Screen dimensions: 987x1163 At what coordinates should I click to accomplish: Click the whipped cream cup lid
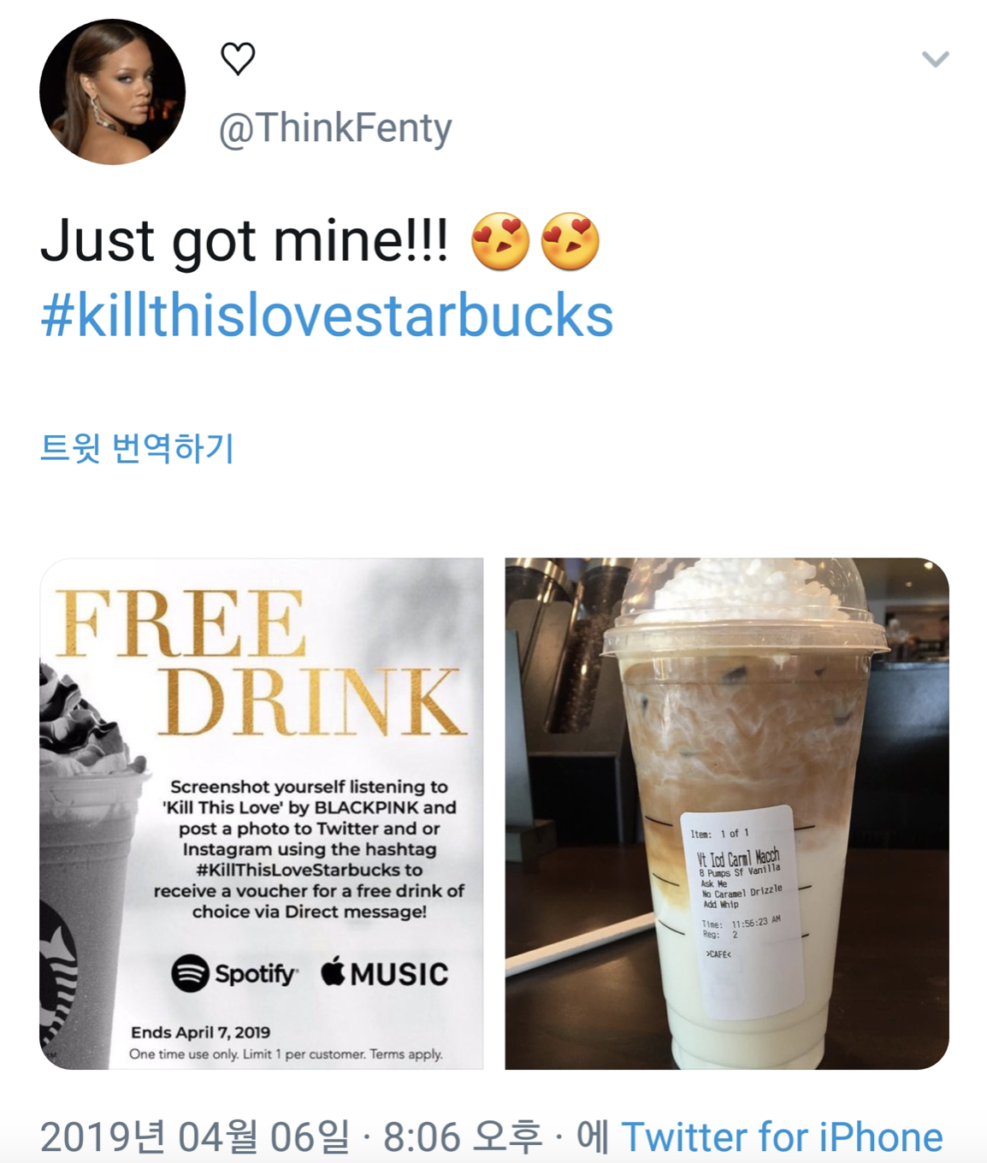(x=744, y=609)
